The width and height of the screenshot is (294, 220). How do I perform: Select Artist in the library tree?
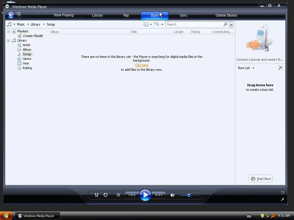click(26, 45)
